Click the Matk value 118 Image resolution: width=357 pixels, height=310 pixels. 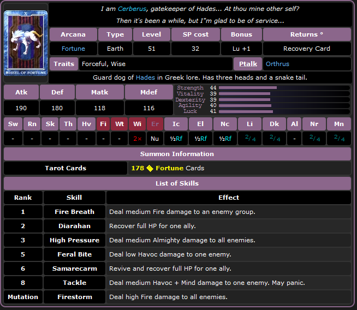click(100, 108)
